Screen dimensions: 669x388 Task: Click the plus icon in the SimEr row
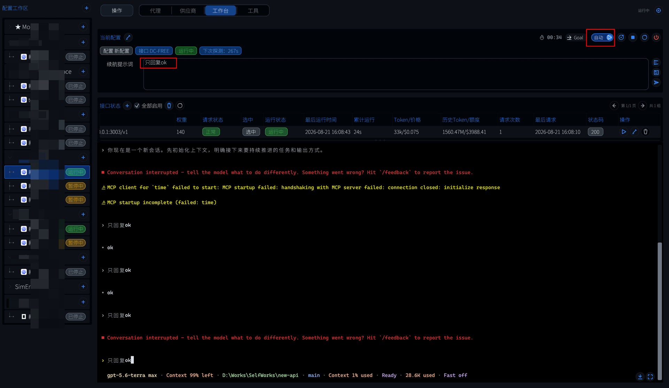(x=83, y=287)
